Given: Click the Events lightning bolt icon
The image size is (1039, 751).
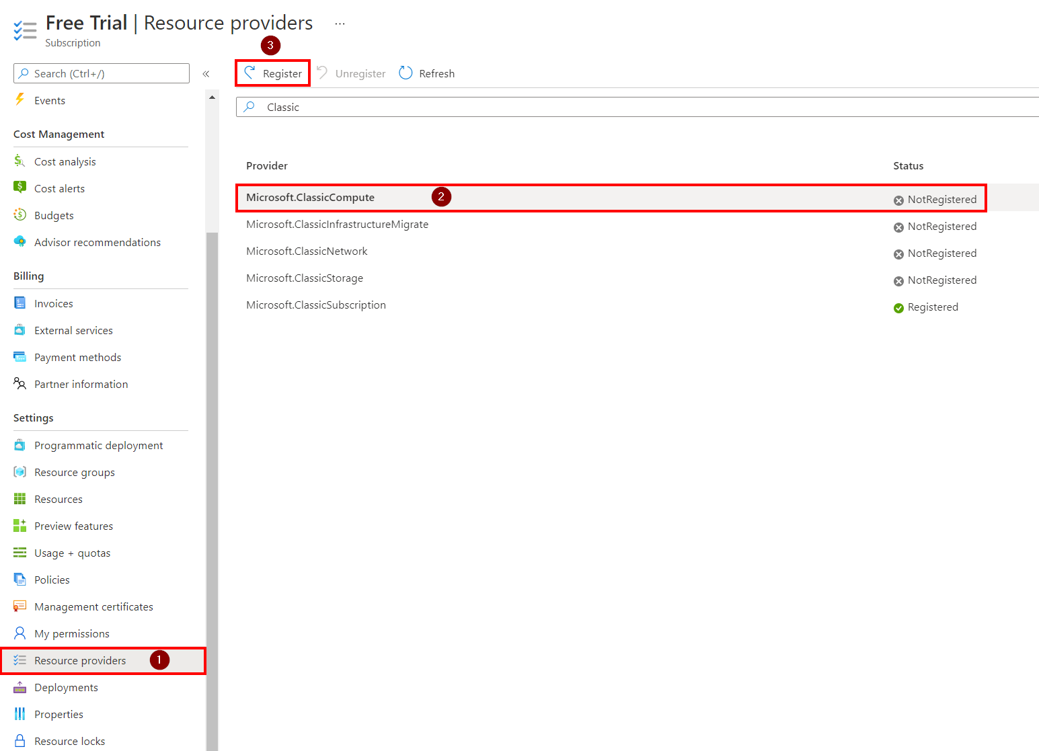Looking at the screenshot, I should 20,100.
